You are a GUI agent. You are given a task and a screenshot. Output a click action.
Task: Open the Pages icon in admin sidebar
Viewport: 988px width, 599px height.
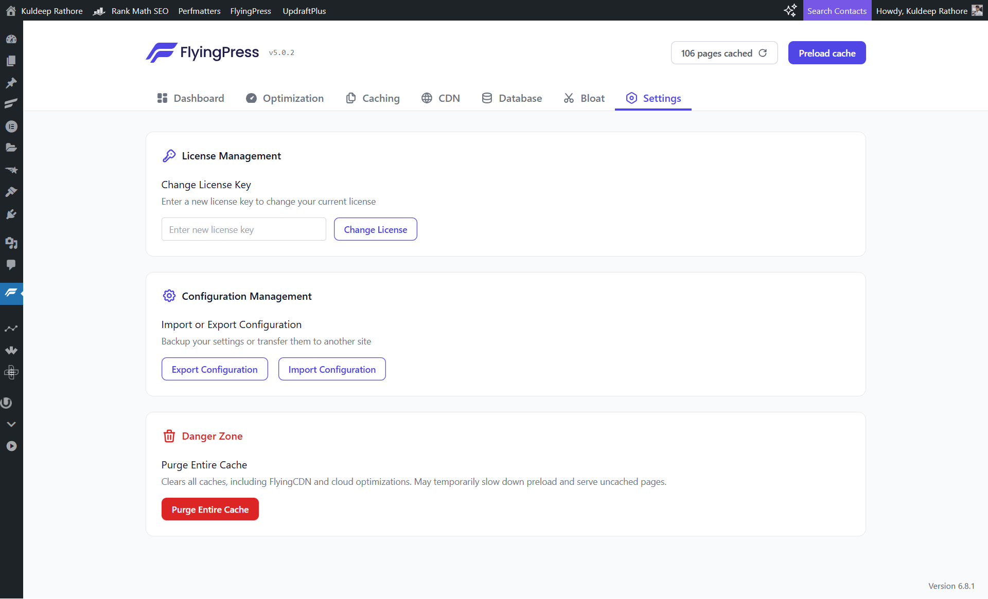coord(11,61)
